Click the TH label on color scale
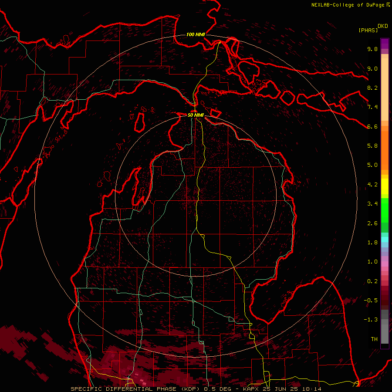The image size is (392, 392). tap(374, 339)
